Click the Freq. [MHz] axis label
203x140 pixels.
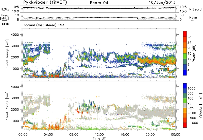click(5, 17)
